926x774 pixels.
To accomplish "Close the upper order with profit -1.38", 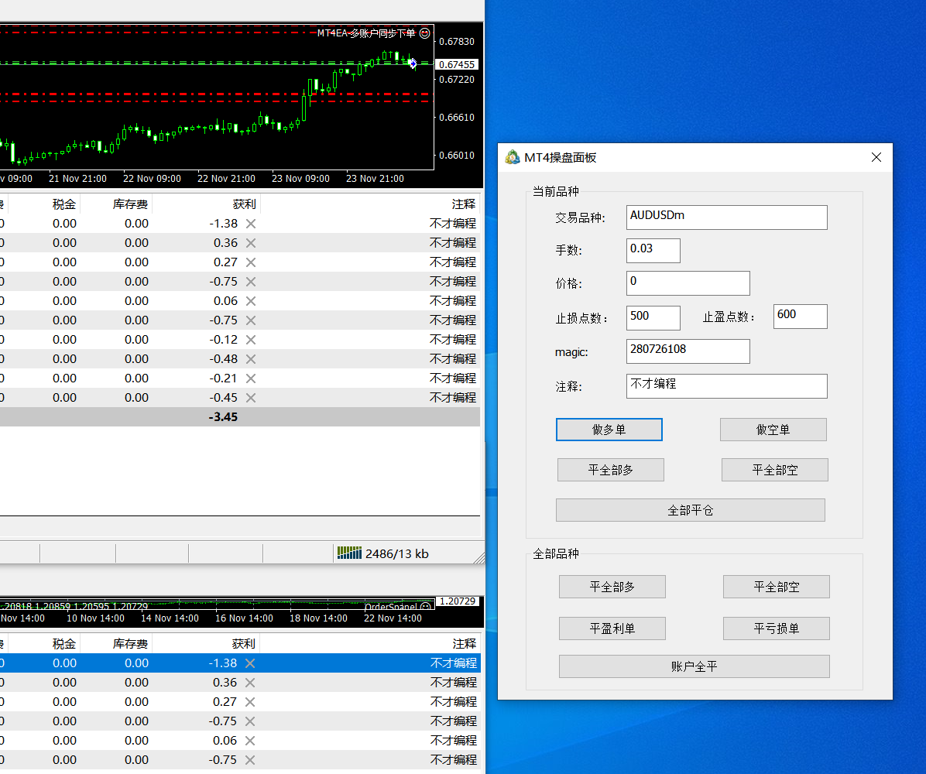I will 251,224.
